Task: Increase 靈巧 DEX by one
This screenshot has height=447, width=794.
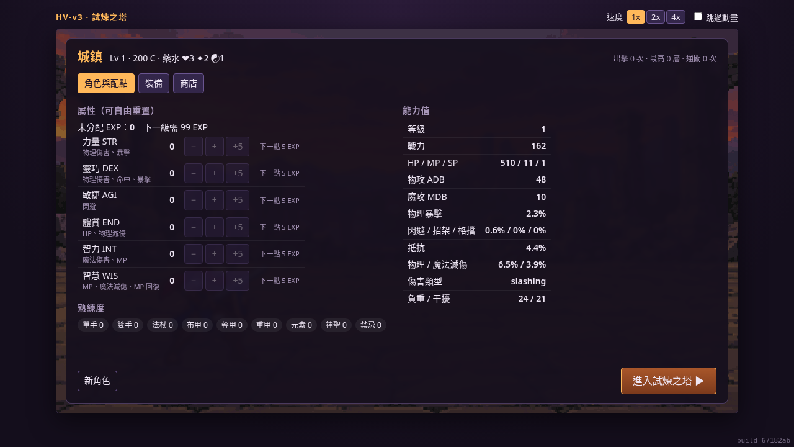Action: click(x=215, y=173)
